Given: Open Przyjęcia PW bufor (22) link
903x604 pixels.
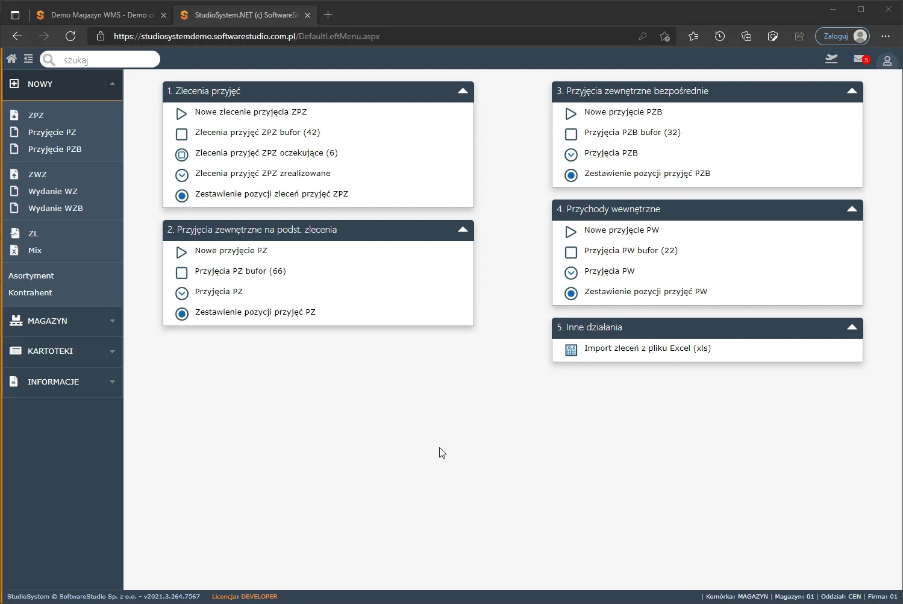Looking at the screenshot, I should (x=631, y=251).
